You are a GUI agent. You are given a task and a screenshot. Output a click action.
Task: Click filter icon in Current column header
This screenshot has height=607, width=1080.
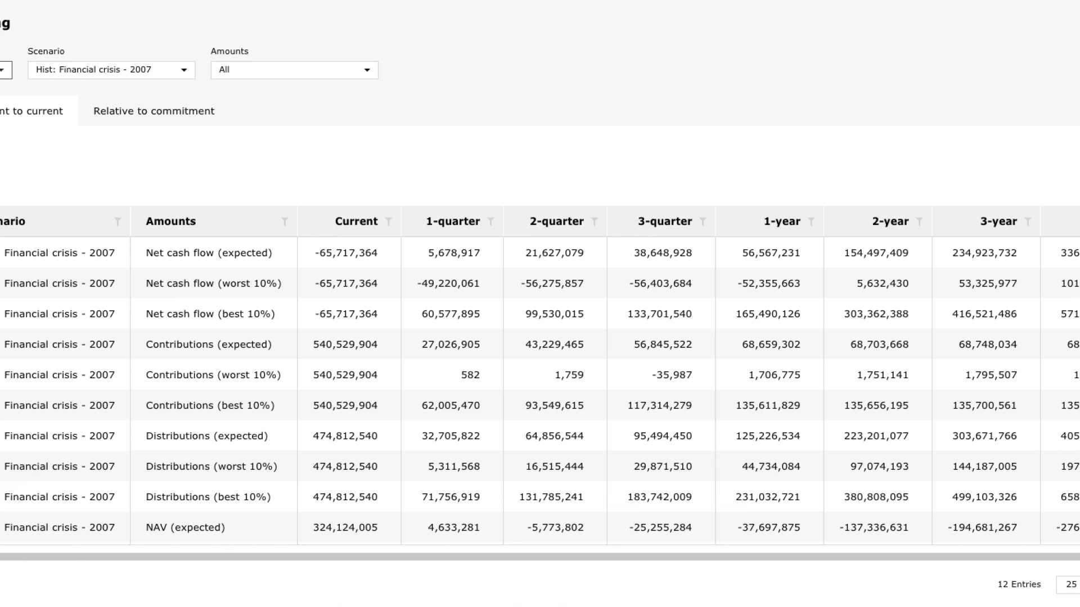click(x=388, y=222)
